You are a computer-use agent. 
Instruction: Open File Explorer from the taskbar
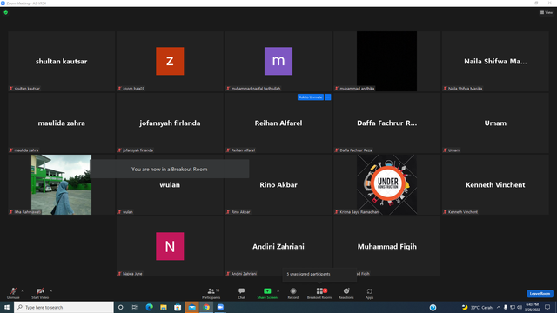click(x=164, y=307)
